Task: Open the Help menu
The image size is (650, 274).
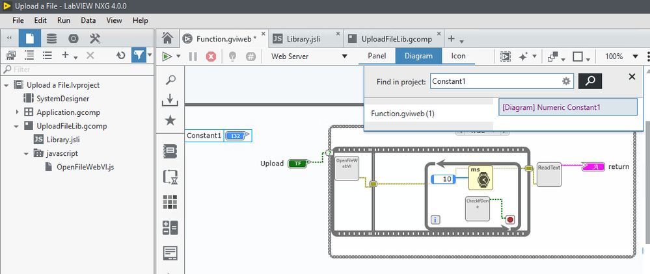Action: pyautogui.click(x=140, y=20)
